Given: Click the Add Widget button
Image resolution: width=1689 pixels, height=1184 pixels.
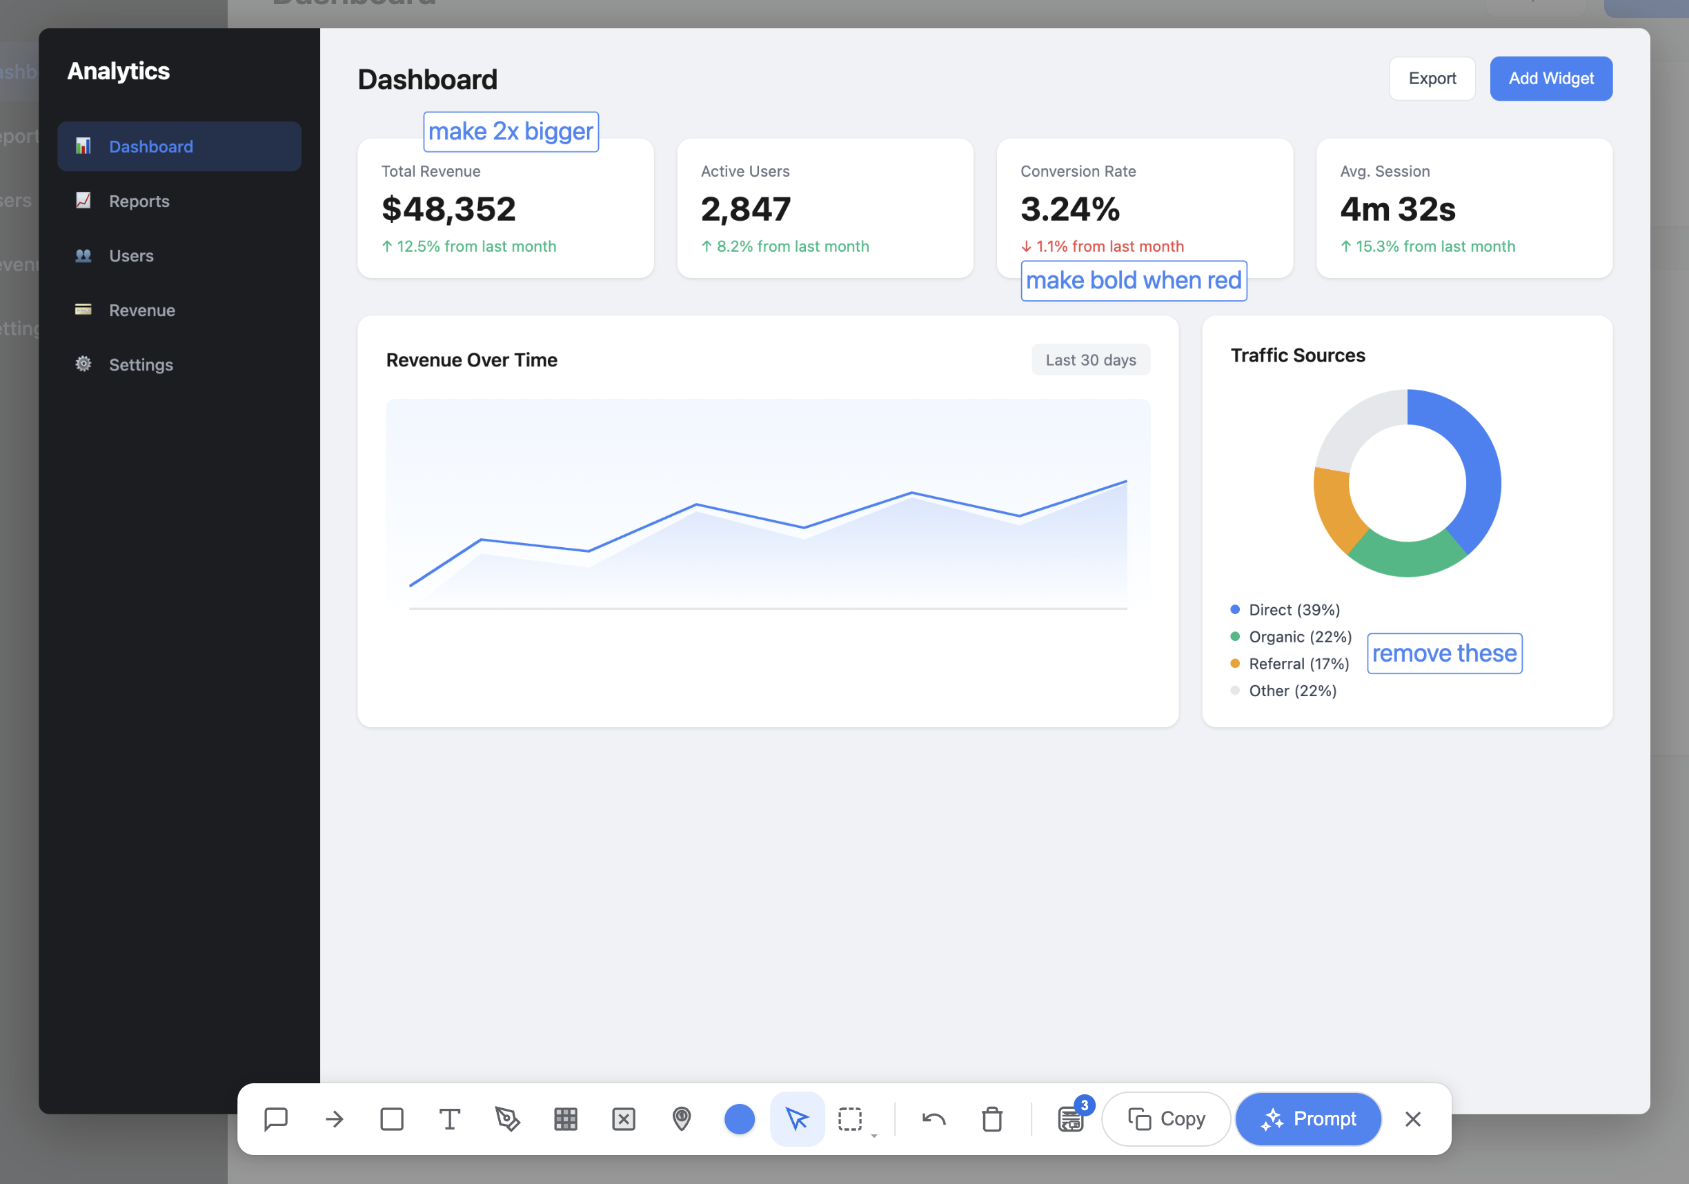Looking at the screenshot, I should pyautogui.click(x=1551, y=78).
